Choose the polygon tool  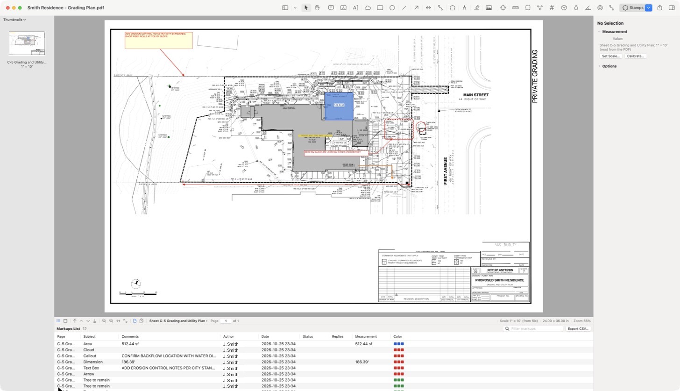coord(453,8)
